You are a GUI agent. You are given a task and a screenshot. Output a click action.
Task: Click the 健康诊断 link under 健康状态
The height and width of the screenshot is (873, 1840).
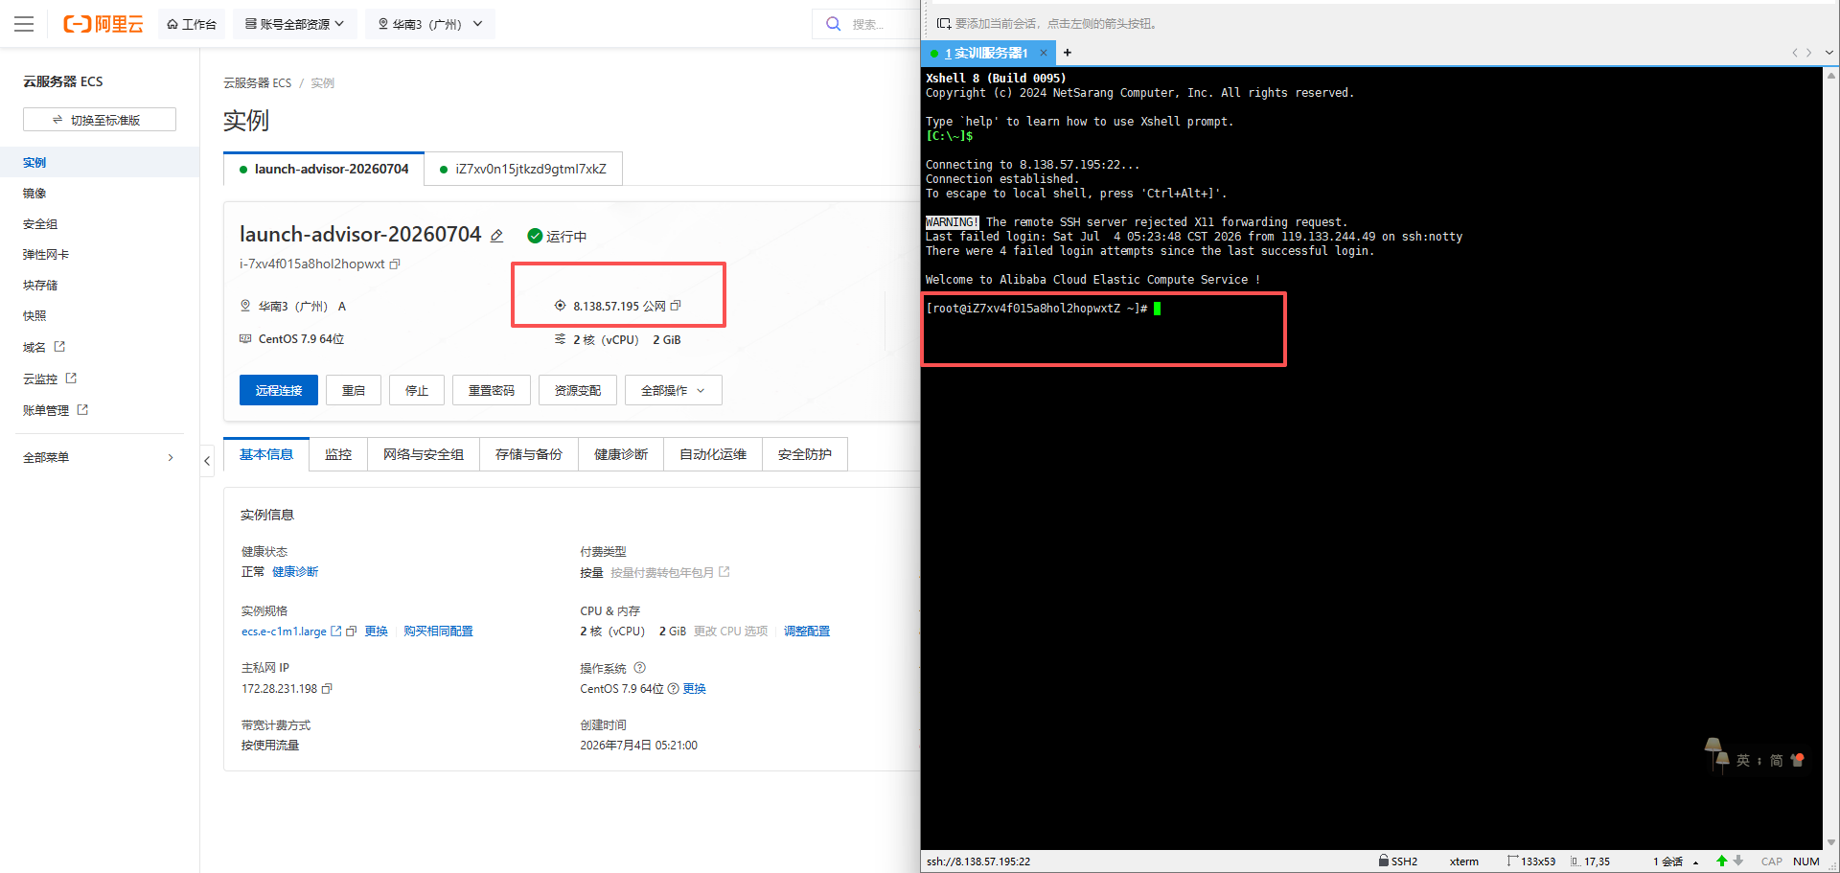point(295,572)
